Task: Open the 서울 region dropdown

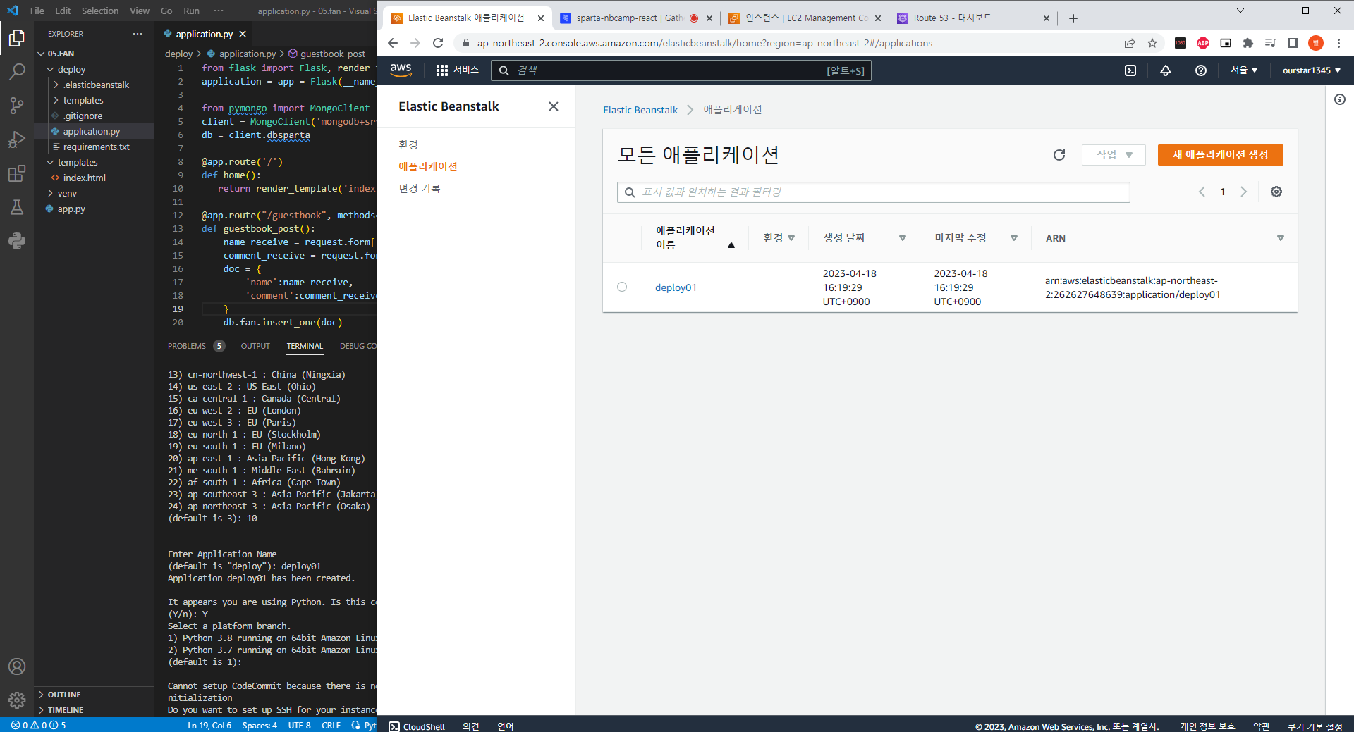Action: click(x=1244, y=70)
